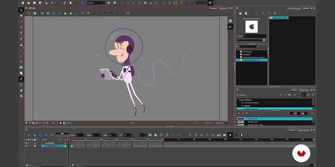Click the red logo badge at the bottom right
The image size is (335, 167).
coord(301,153)
